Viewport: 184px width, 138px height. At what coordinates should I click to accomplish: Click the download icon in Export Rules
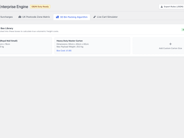point(162,7)
